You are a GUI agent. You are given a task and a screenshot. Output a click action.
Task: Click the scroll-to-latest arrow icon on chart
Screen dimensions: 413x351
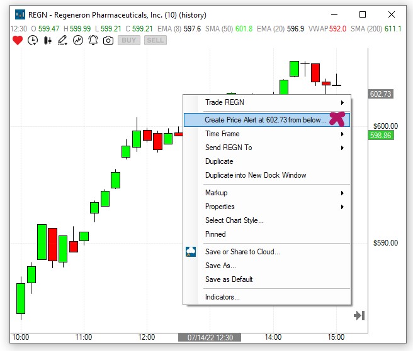[x=359, y=315]
